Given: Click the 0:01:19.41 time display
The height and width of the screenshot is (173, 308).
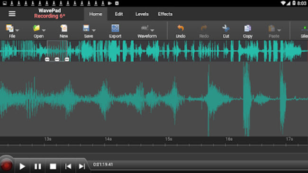Looking at the screenshot, I should 103,164.
